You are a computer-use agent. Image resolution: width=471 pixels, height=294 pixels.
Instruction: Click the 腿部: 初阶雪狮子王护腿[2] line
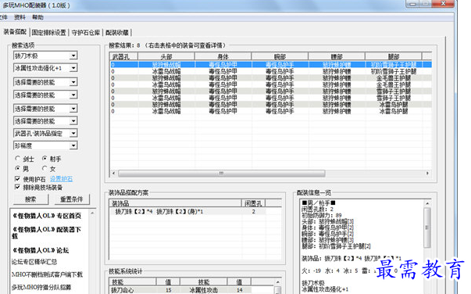[x=336, y=246]
